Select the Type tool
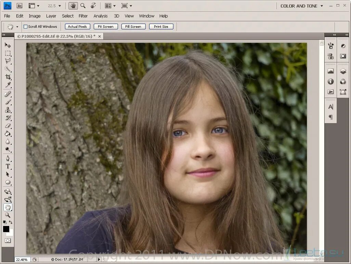The width and height of the screenshot is (351, 264). coord(8,166)
